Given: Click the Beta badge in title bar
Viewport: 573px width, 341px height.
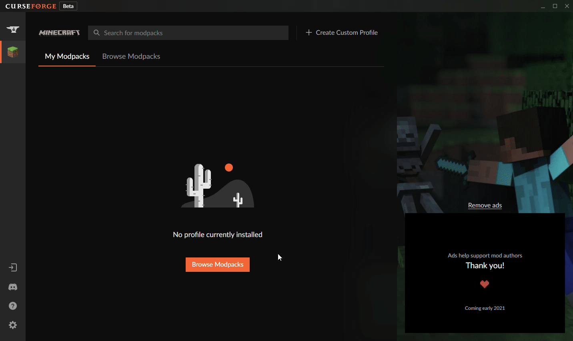Looking at the screenshot, I should click(x=68, y=6).
